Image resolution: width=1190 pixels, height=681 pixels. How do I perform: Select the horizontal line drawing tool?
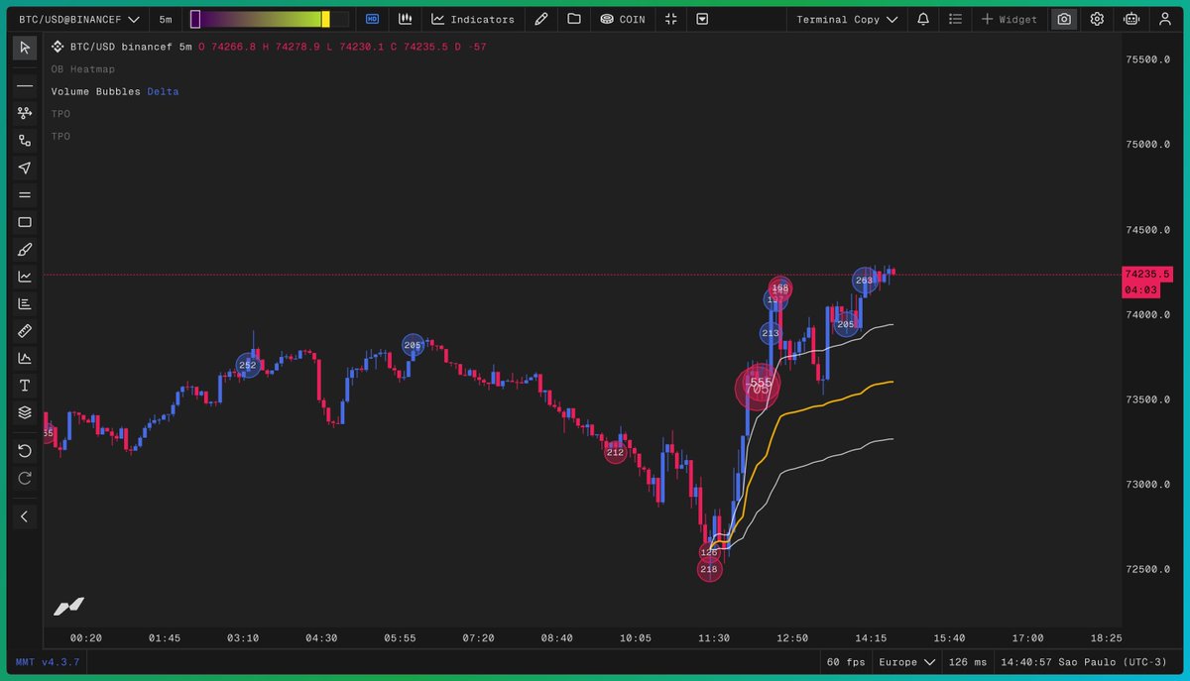click(25, 86)
